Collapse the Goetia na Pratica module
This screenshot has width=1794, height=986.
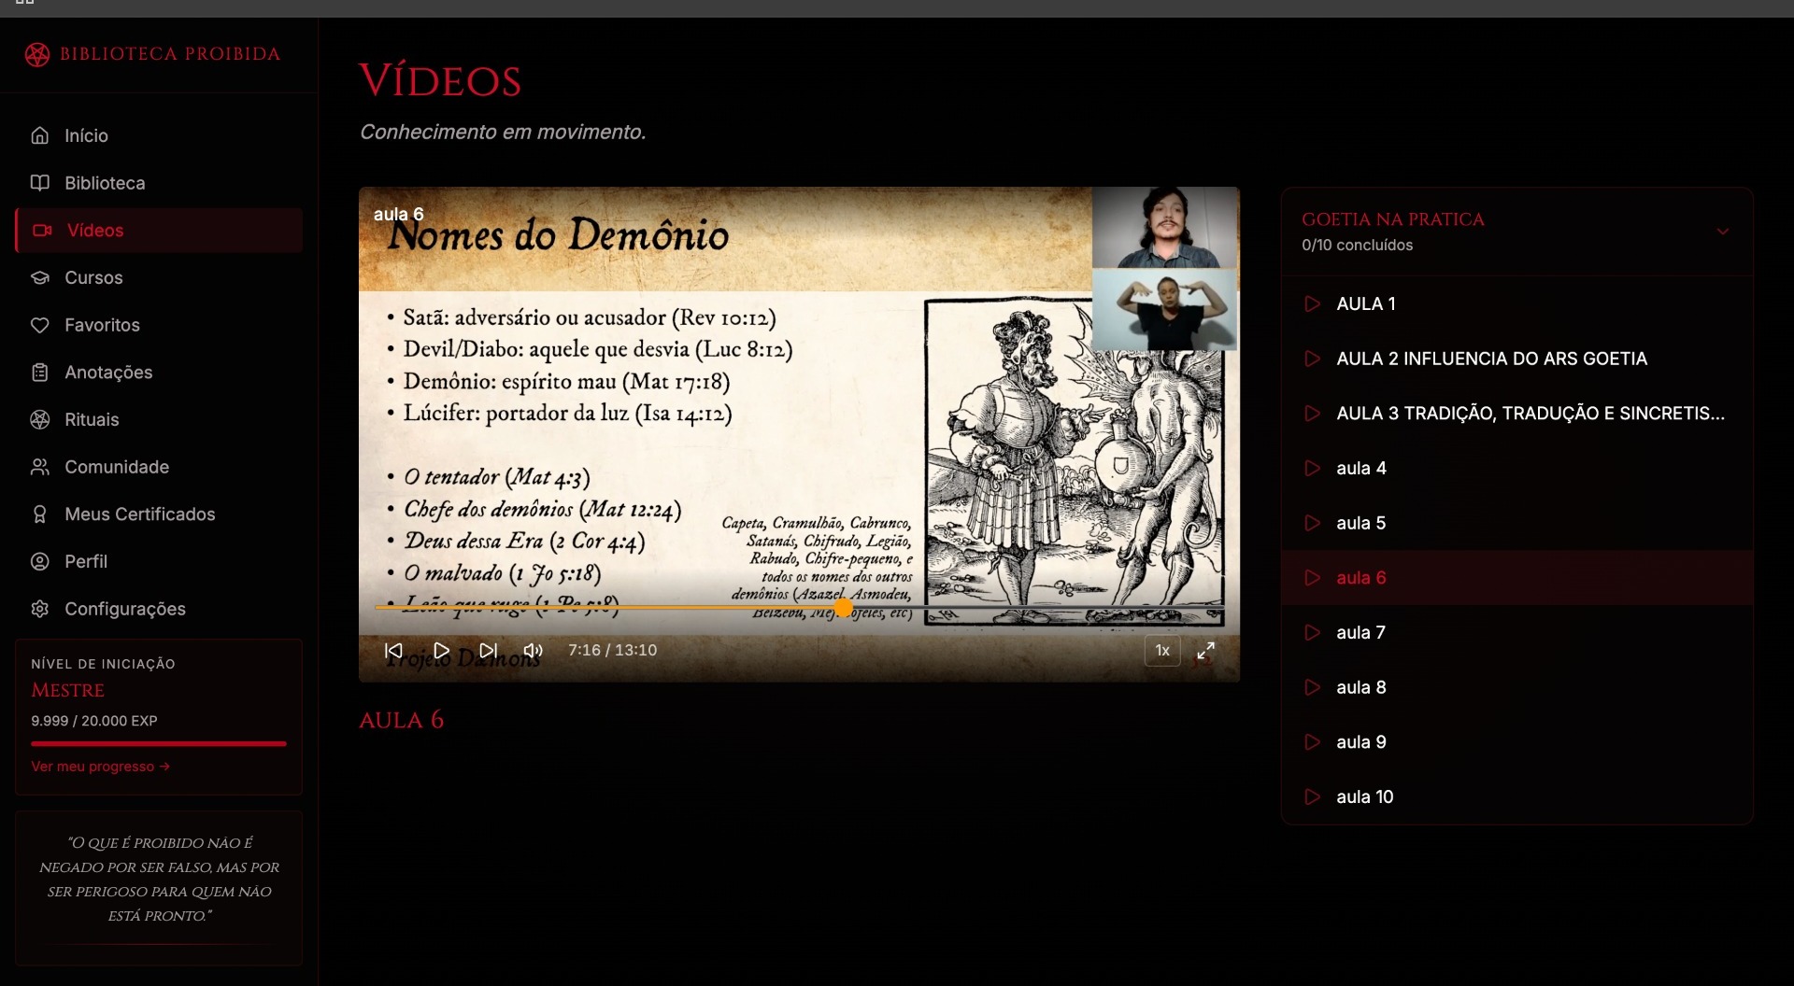click(1723, 232)
